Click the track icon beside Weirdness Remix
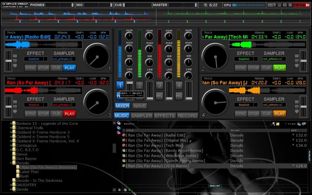 (x=124, y=156)
